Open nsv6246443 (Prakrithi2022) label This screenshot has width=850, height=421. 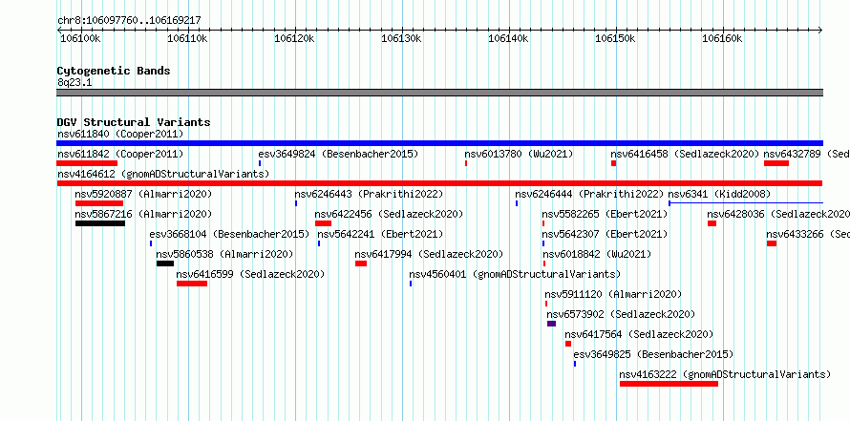coord(369,194)
